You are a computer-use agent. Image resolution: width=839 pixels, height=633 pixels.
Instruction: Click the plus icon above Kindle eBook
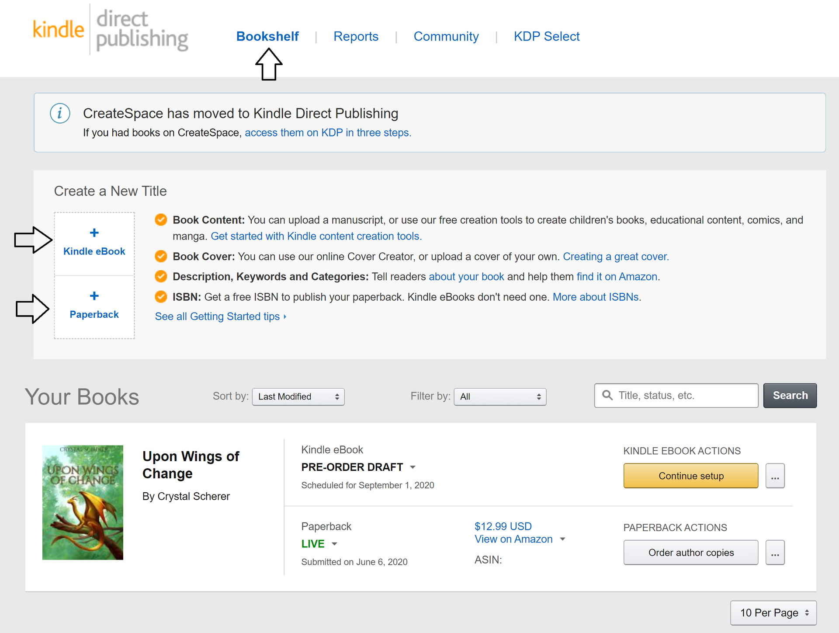[94, 233]
